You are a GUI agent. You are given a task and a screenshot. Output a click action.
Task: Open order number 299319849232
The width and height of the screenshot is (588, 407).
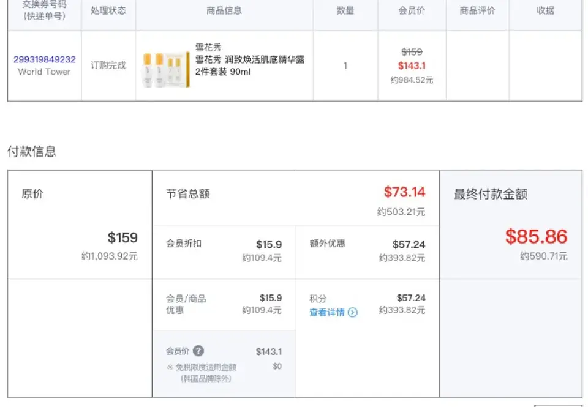coord(45,59)
